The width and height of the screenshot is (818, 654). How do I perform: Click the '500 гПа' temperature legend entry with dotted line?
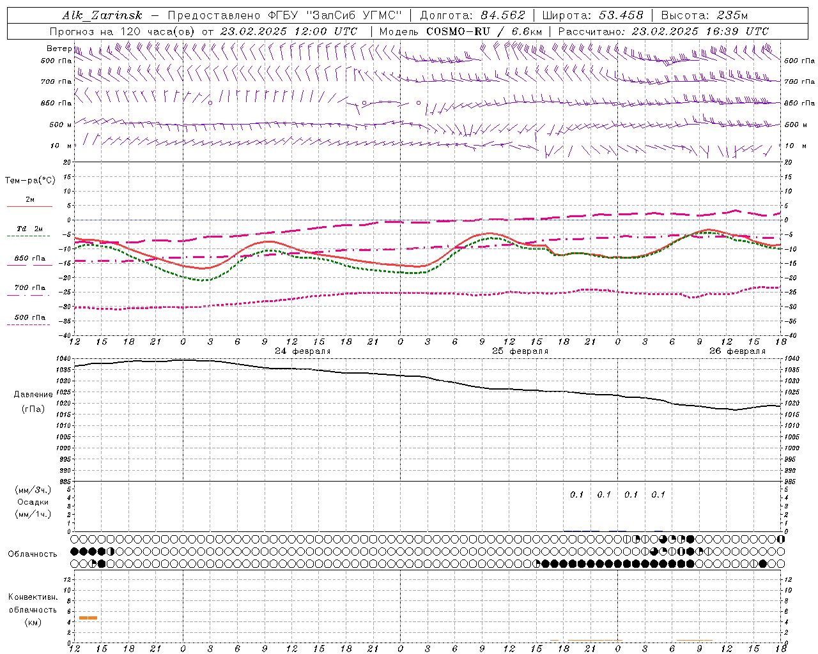click(30, 317)
